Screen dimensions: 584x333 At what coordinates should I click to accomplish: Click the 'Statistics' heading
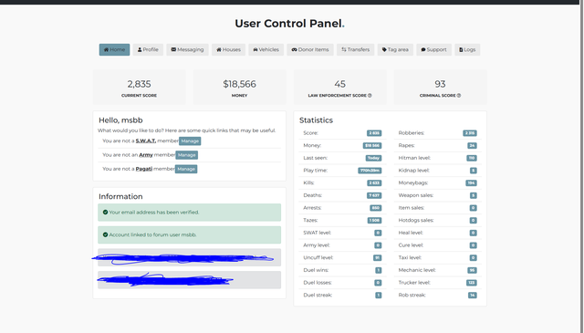point(317,120)
